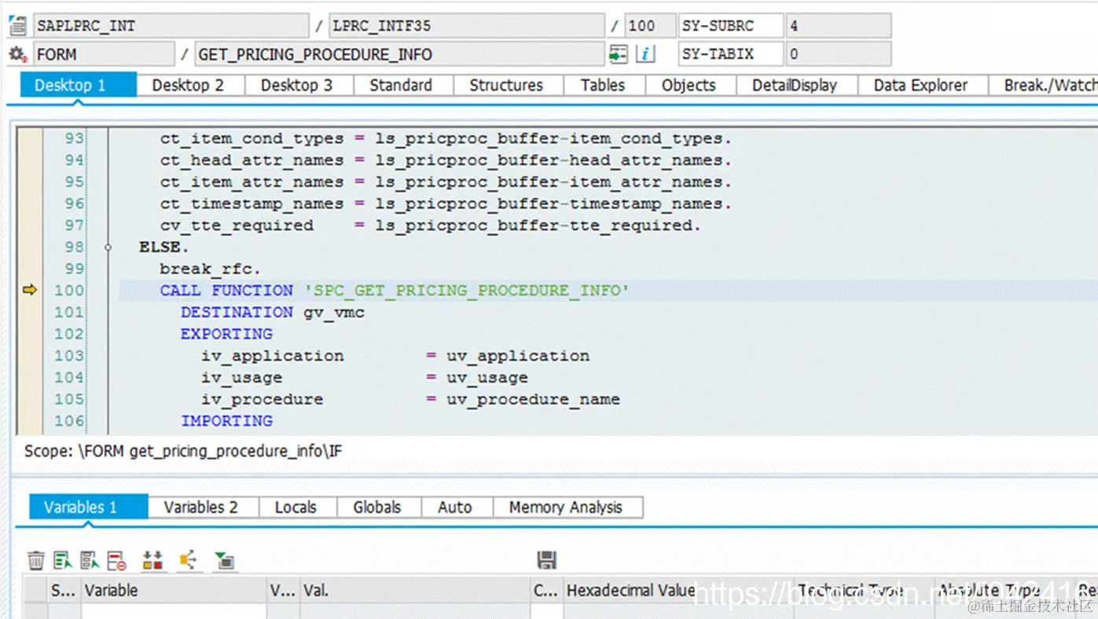Click the SY-SUBRC value 4
This screenshot has width=1098, height=619.
839,26
